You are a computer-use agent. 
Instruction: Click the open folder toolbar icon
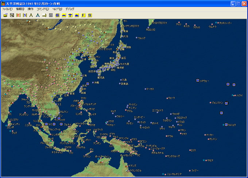point(5,15)
